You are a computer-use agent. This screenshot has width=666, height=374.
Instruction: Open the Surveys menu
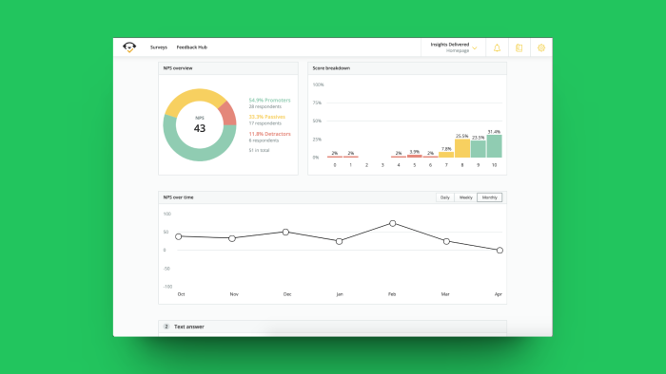pos(159,47)
